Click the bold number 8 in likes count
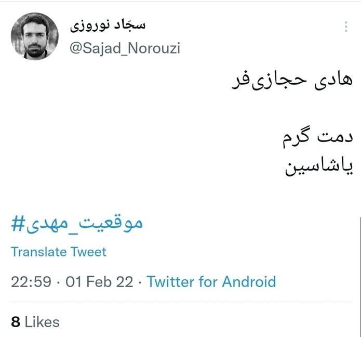This screenshot has width=361, height=337. pyautogui.click(x=16, y=322)
